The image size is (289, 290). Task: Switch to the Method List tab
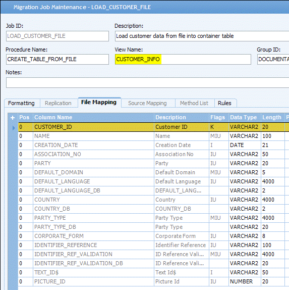point(194,103)
